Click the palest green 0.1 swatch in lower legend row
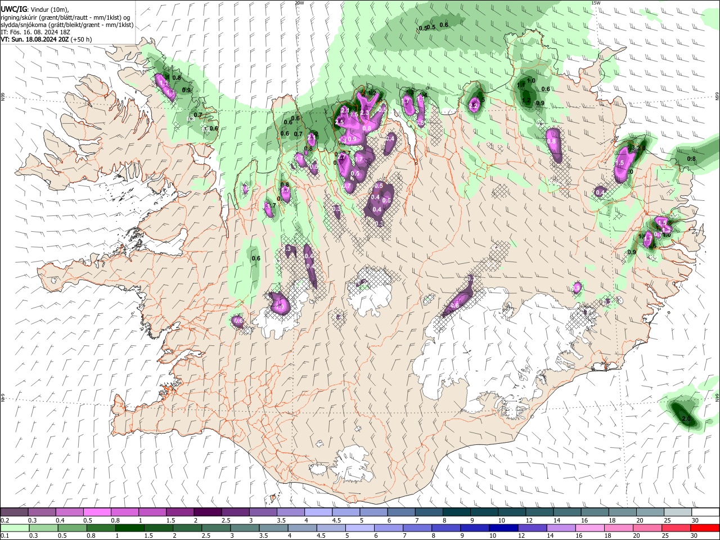 (14, 528)
